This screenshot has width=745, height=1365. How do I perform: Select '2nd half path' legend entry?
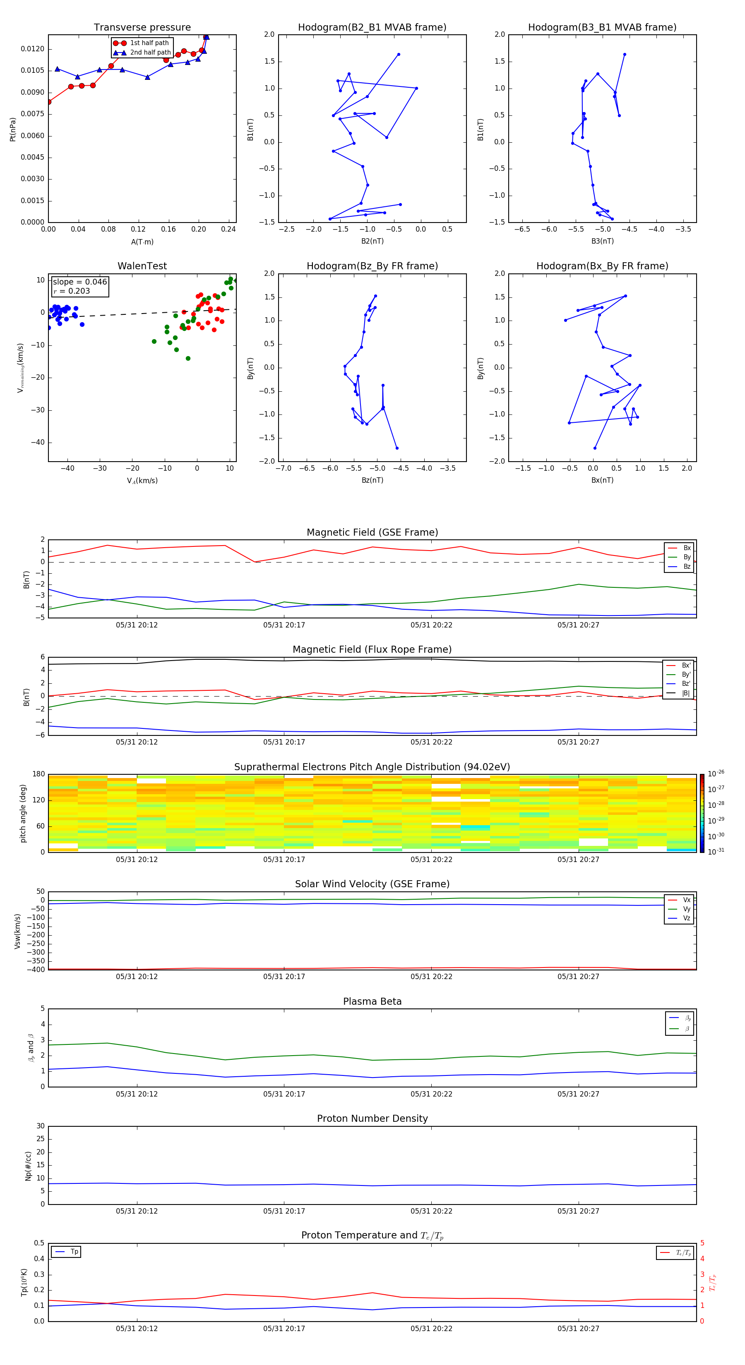coord(142,53)
